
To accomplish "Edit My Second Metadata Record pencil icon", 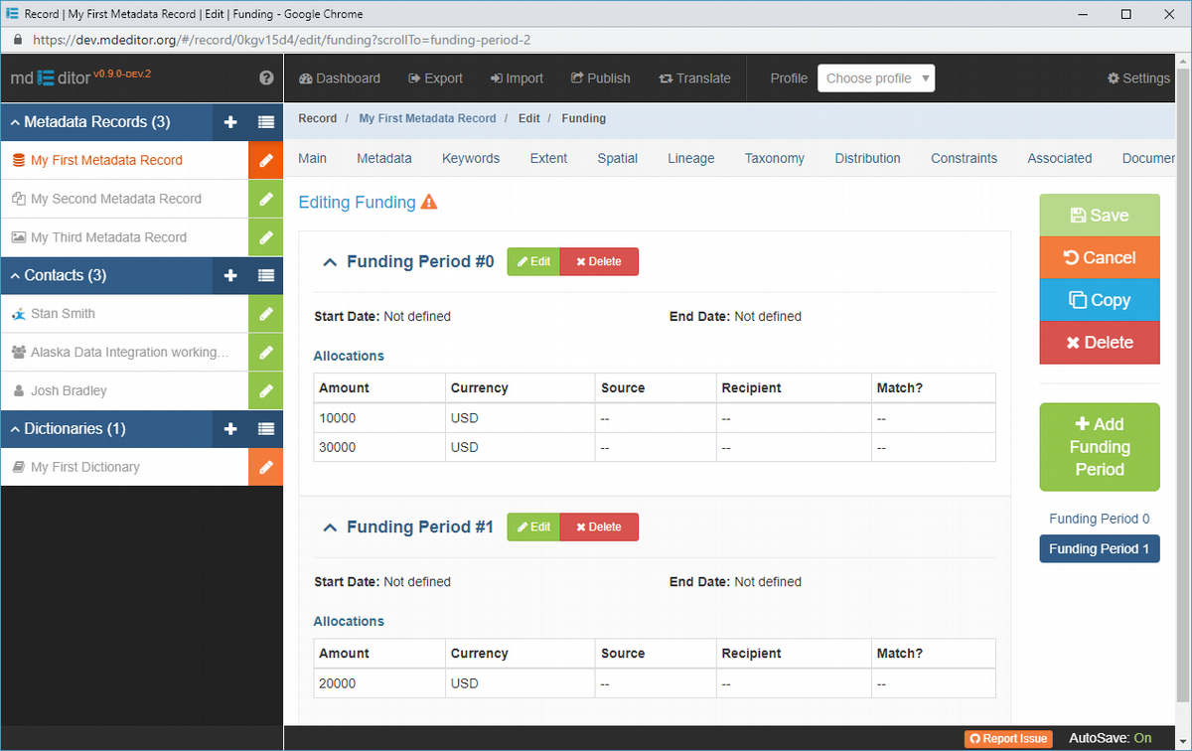I will tap(266, 199).
